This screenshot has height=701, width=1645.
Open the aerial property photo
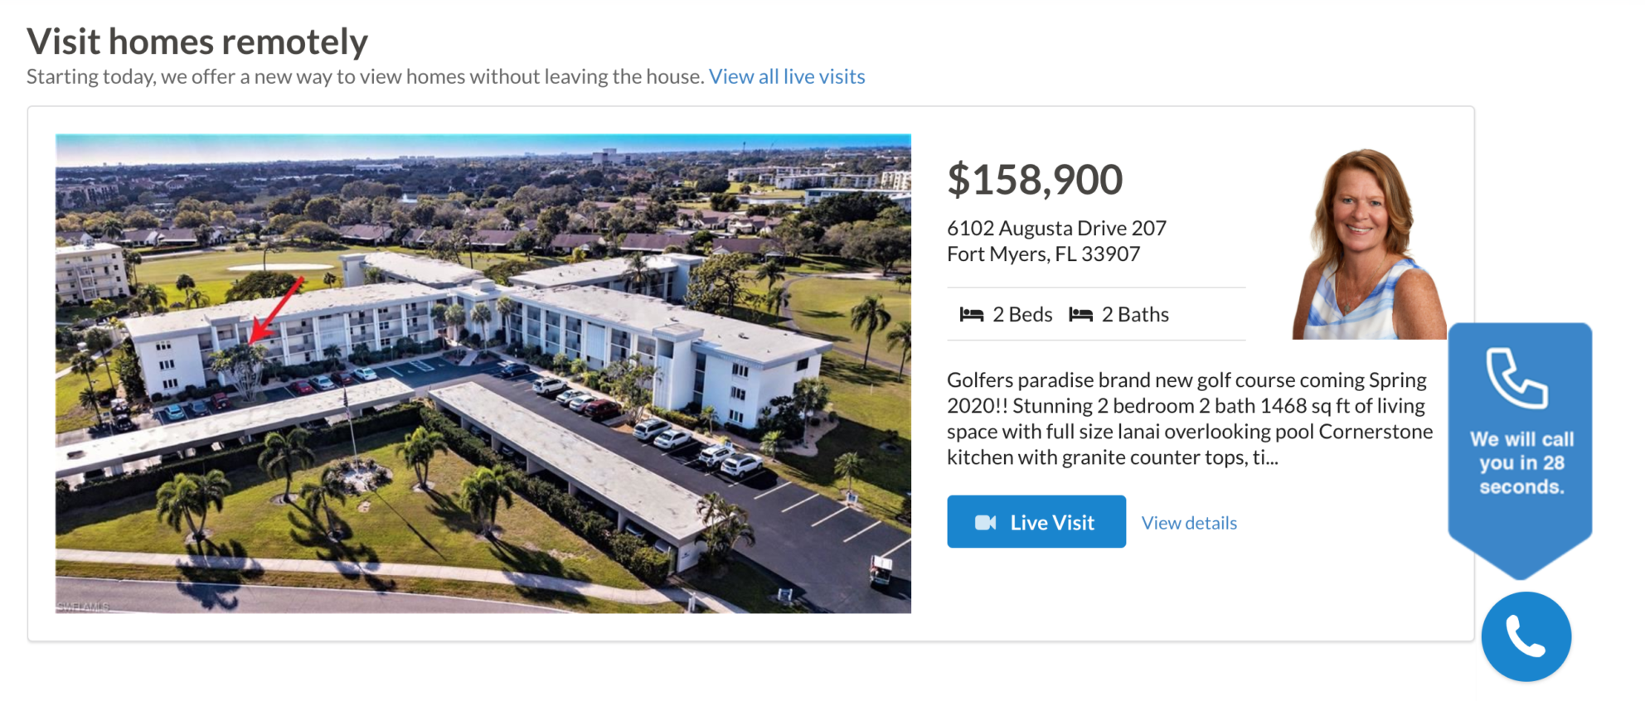483,373
